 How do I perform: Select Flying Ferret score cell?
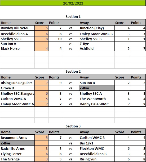41,154
